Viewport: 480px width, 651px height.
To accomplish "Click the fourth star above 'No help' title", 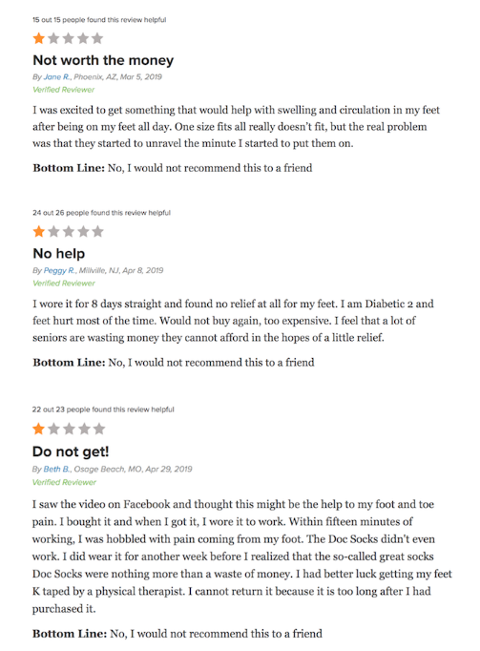I will point(83,231).
